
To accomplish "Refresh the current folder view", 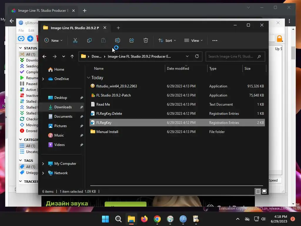I will (197, 56).
